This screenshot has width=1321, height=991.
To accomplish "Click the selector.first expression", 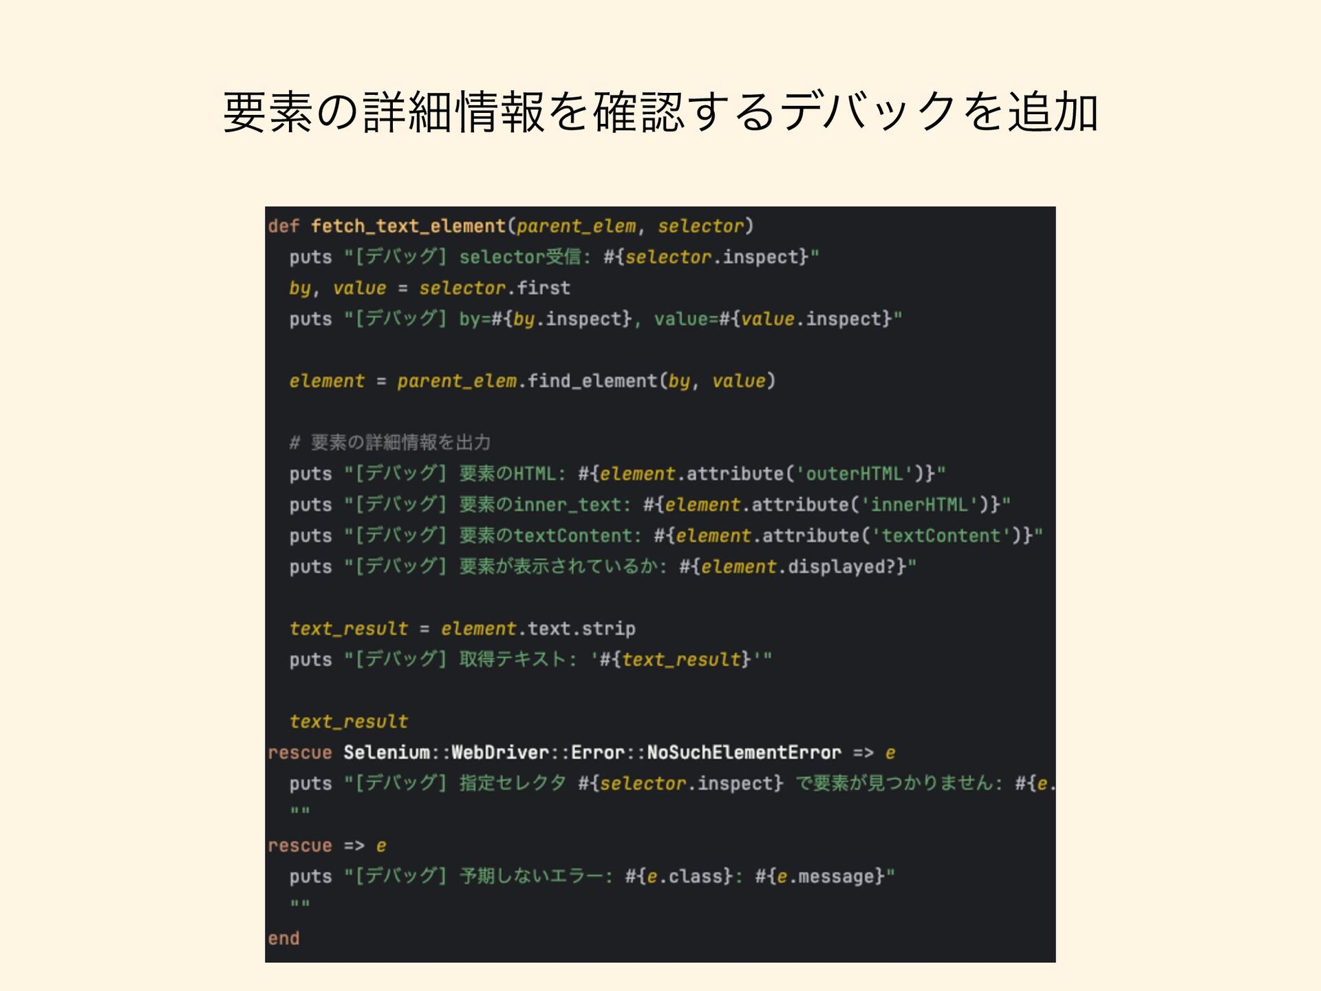I will [494, 288].
